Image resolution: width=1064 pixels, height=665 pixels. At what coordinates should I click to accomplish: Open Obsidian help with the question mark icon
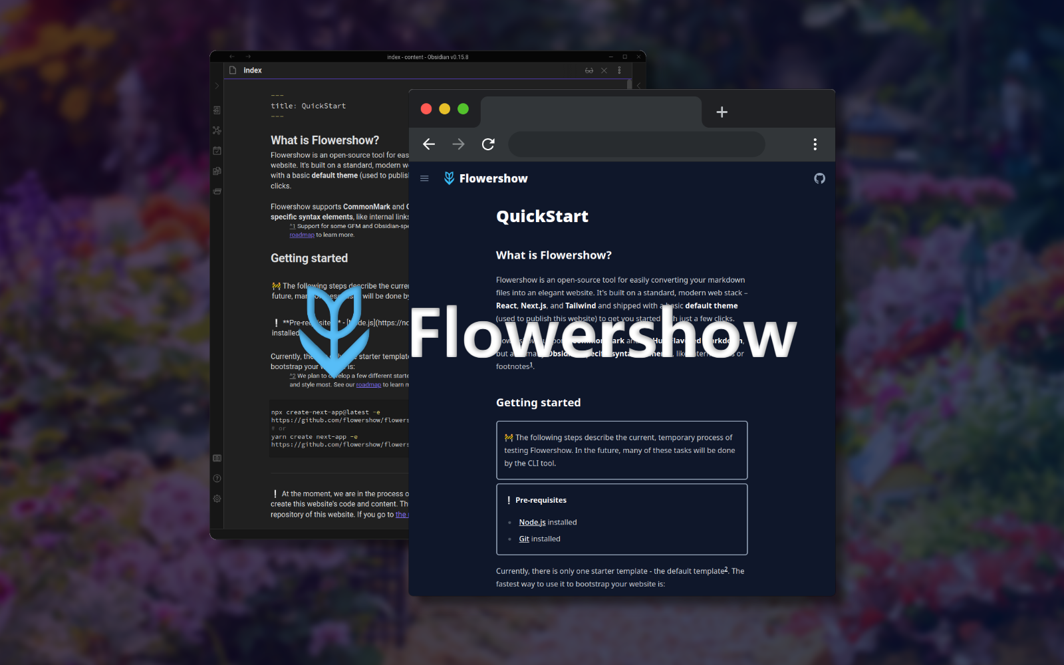click(x=216, y=477)
